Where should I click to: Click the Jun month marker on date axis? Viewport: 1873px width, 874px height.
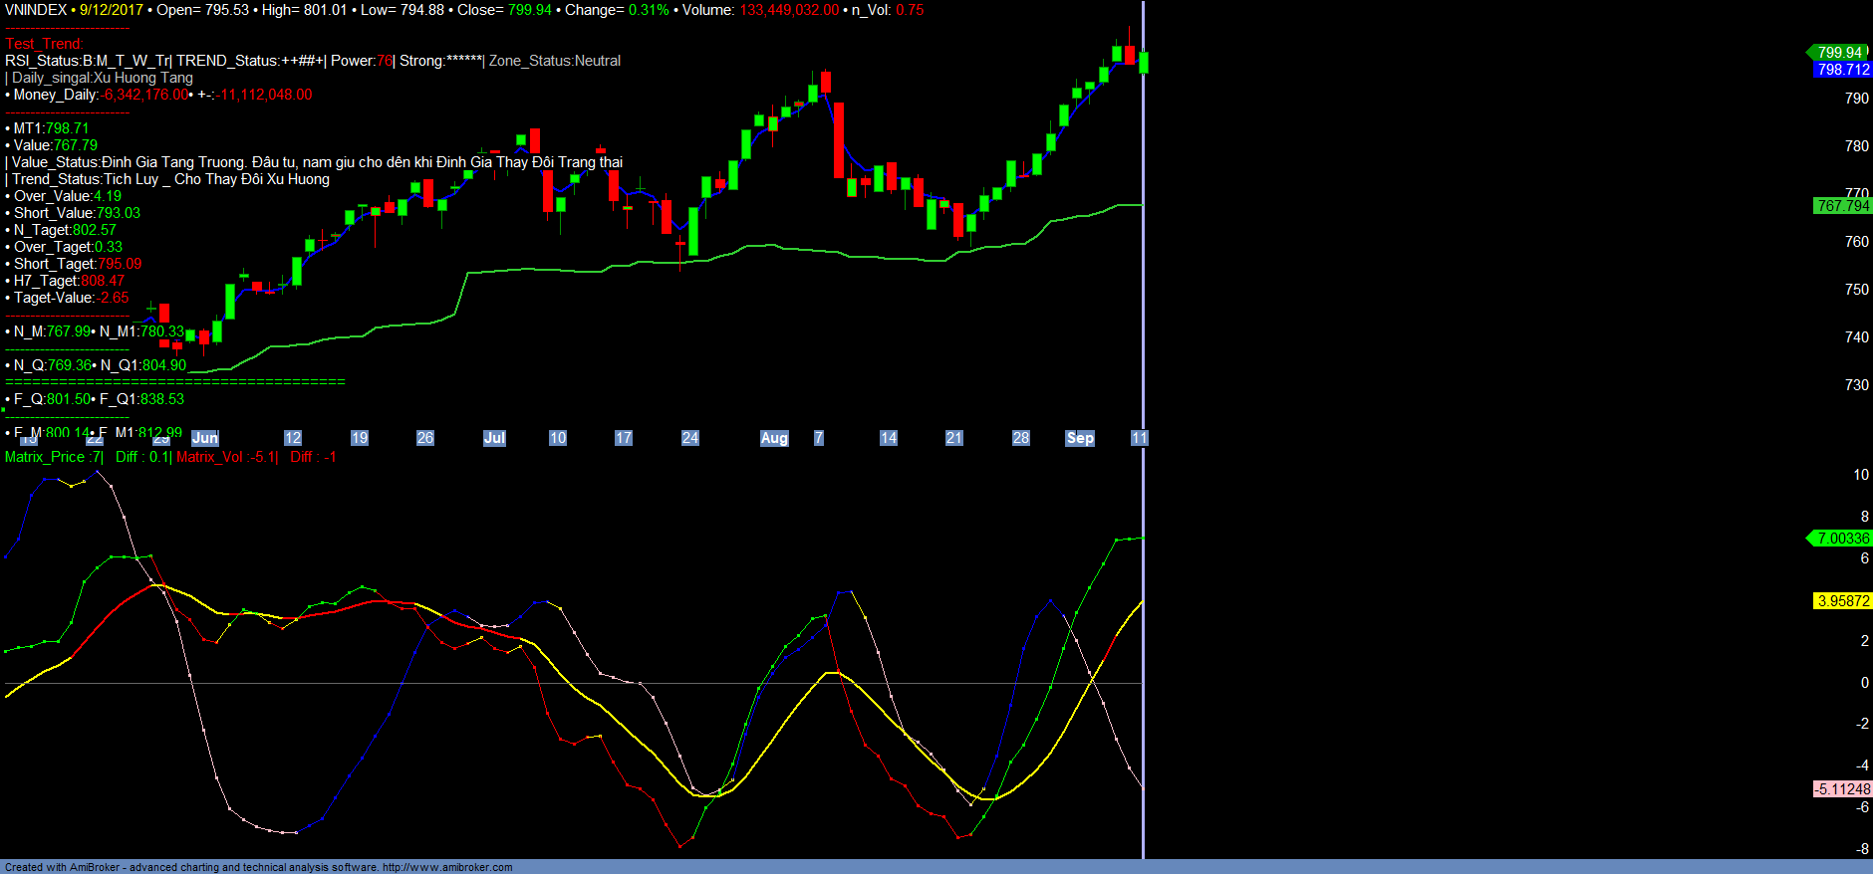(204, 438)
